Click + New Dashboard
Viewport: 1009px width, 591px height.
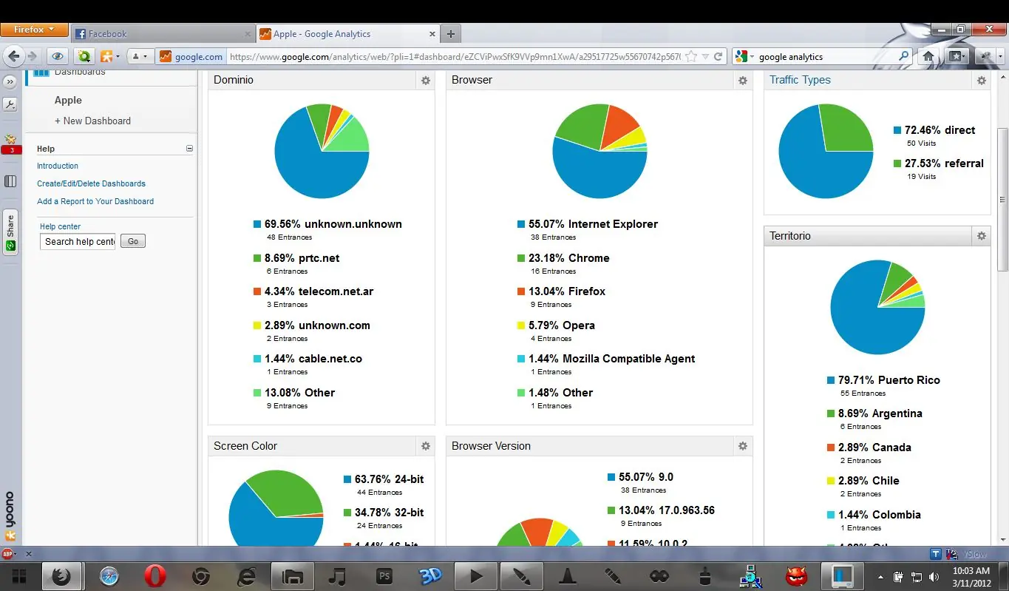coord(92,121)
